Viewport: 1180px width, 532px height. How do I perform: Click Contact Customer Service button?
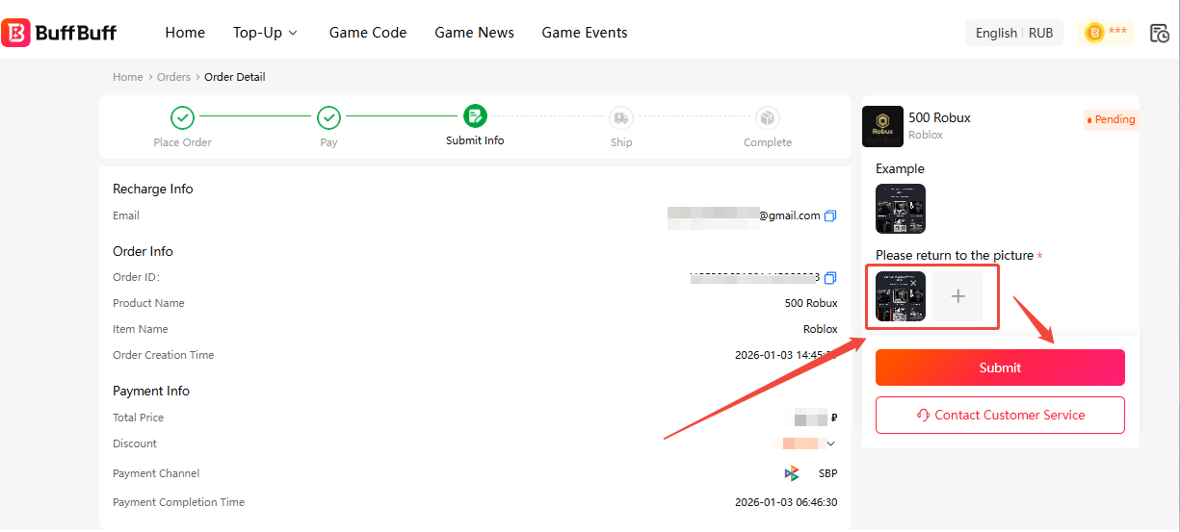1000,415
